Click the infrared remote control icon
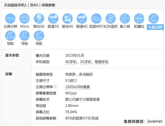The height and width of the screenshot is (126, 165). (x=111, y=19)
